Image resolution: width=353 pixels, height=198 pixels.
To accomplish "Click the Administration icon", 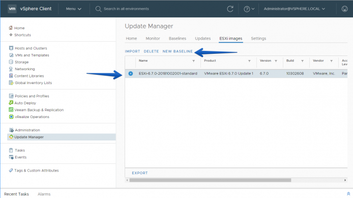I will click(11, 130).
